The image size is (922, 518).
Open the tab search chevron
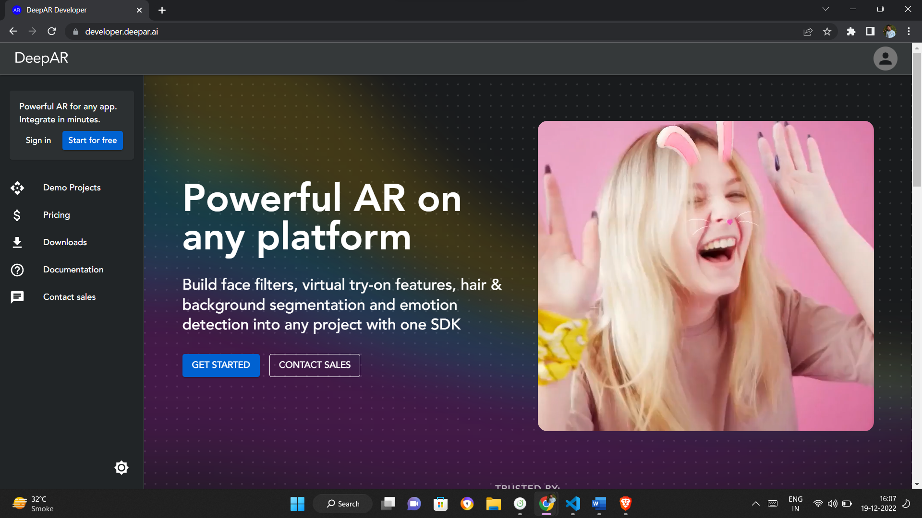[x=825, y=9]
